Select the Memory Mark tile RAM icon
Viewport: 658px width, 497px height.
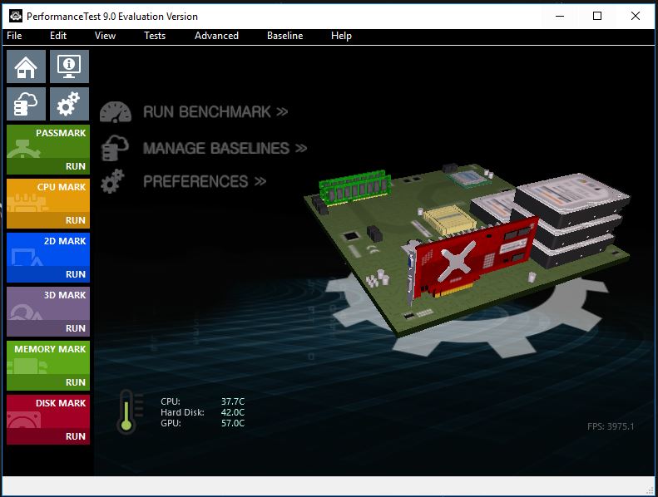tap(26, 366)
